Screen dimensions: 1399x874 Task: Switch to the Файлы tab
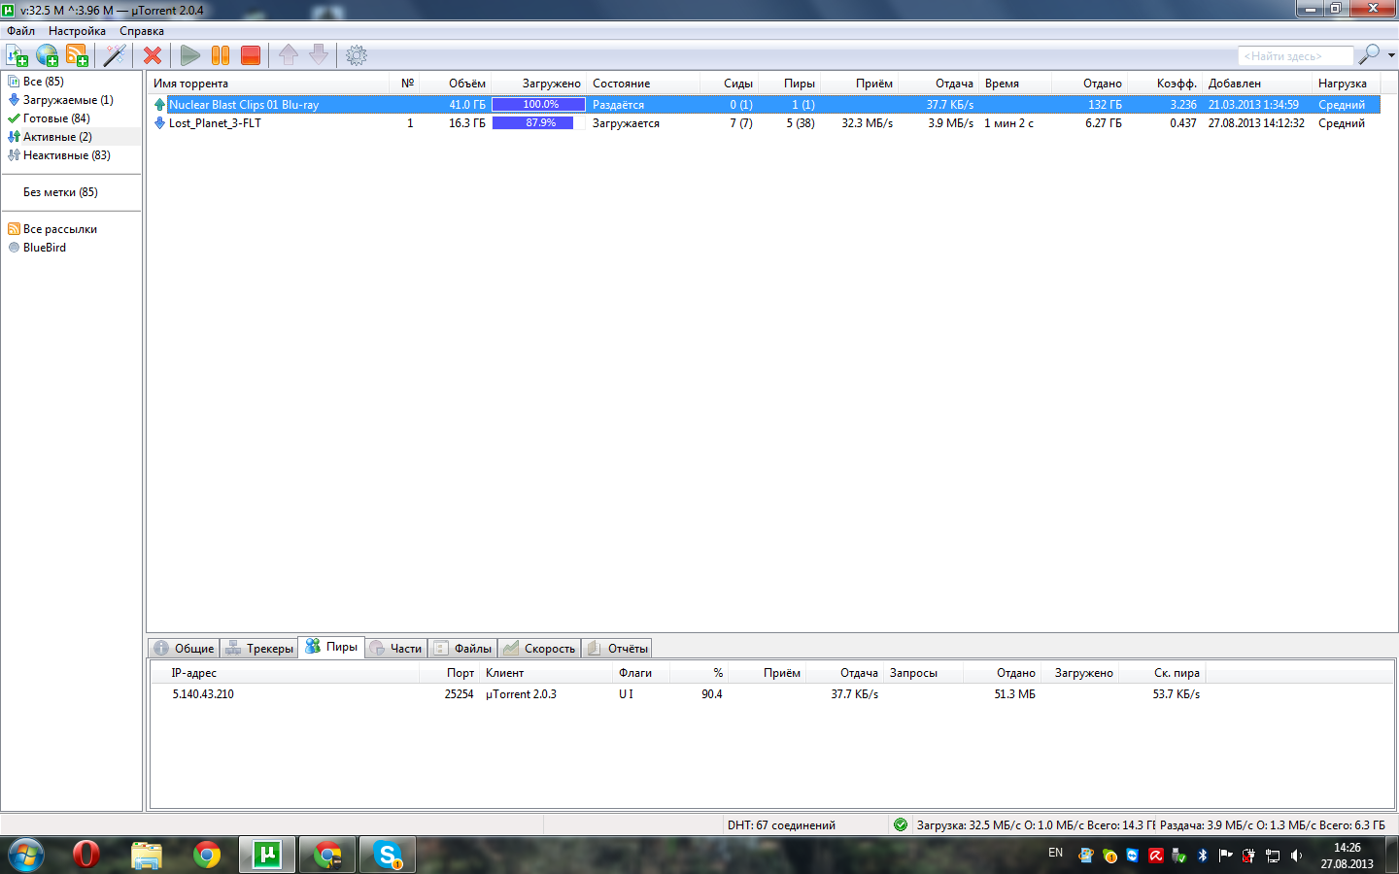[x=462, y=649]
